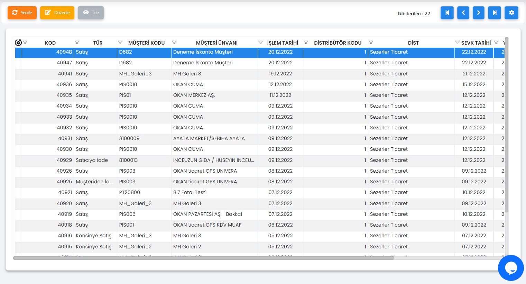Click shipment date 21.12.2022
The image size is (526, 284).
(474, 74)
